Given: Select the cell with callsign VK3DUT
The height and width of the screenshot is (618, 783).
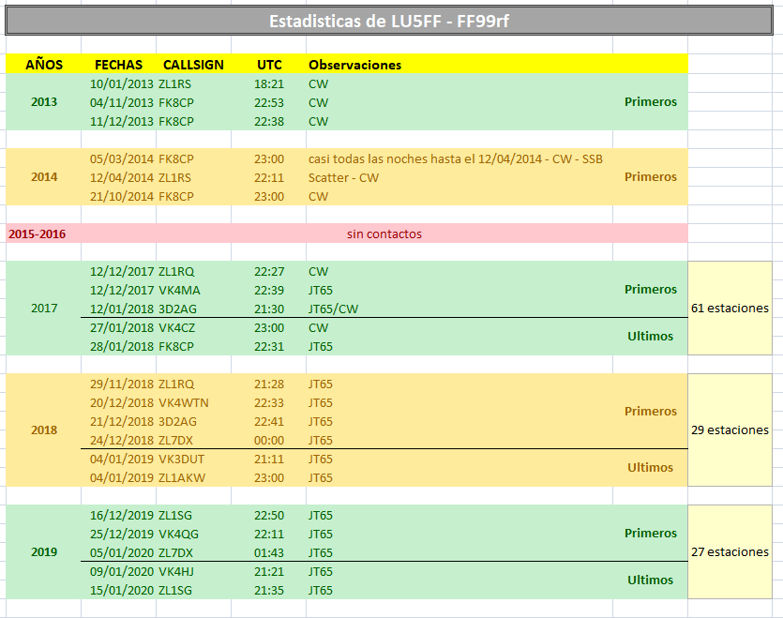Looking at the screenshot, I should [x=181, y=459].
